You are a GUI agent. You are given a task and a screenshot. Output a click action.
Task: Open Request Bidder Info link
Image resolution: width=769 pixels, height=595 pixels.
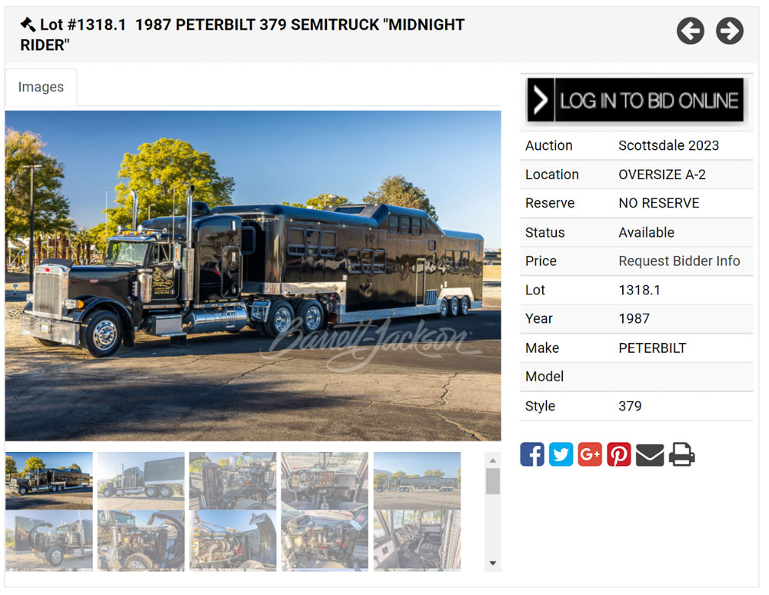(679, 261)
